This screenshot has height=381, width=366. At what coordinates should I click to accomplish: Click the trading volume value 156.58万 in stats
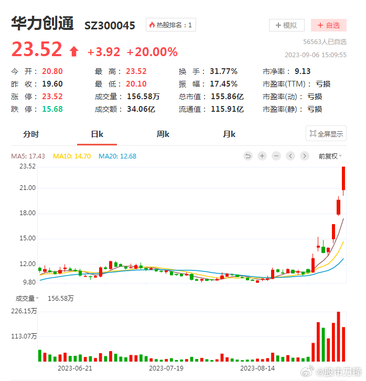pyautogui.click(x=143, y=97)
